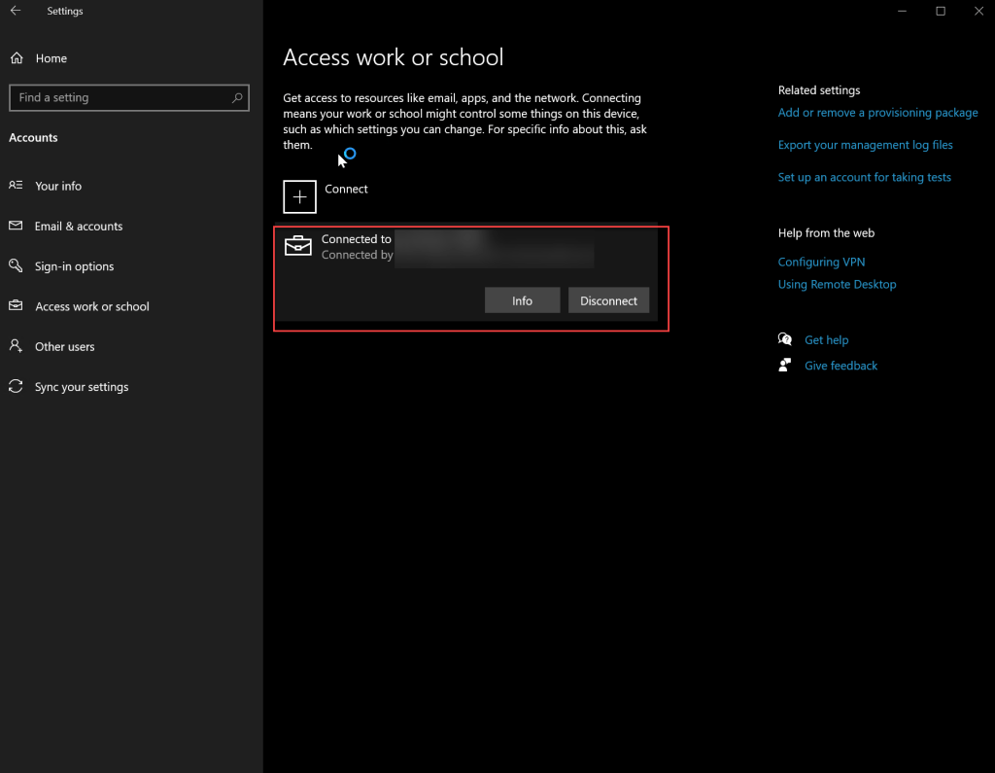This screenshot has width=995, height=773.
Task: Click the plus icon to connect
Action: click(x=299, y=196)
